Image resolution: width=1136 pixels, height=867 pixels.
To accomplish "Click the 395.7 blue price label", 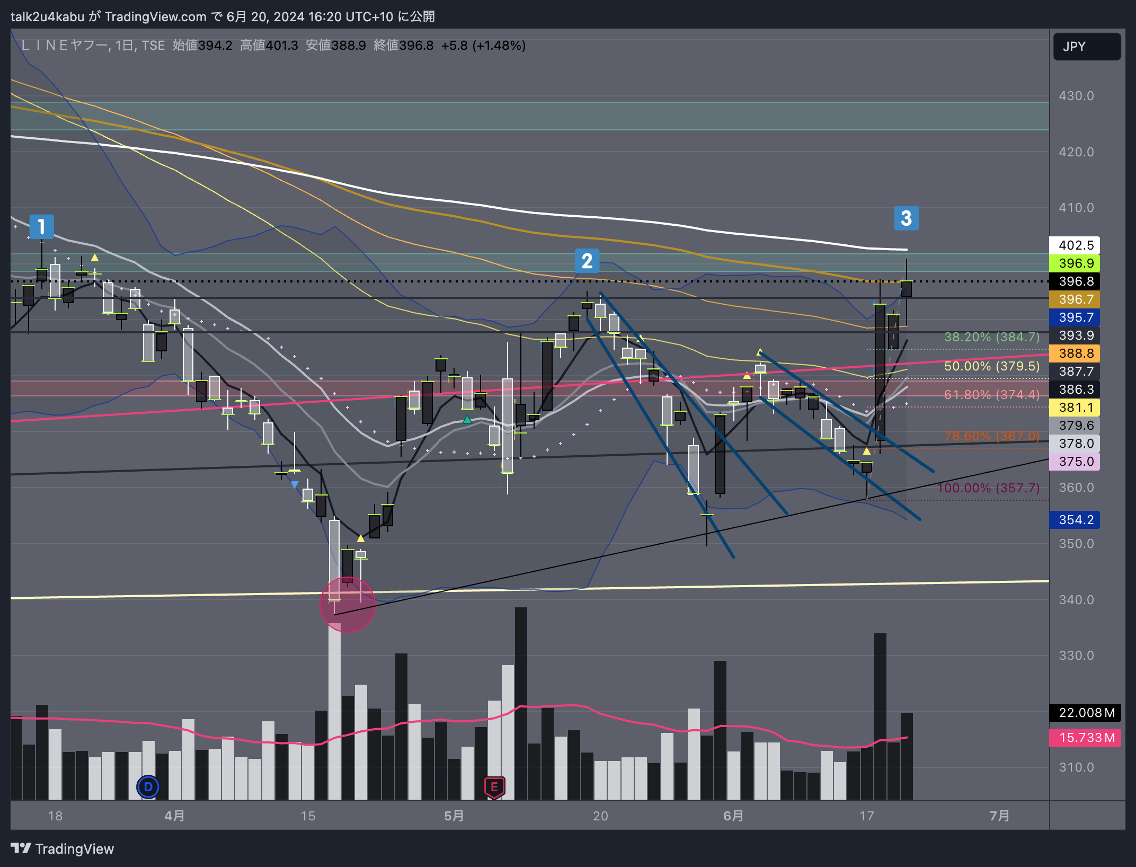I will 1075,317.
